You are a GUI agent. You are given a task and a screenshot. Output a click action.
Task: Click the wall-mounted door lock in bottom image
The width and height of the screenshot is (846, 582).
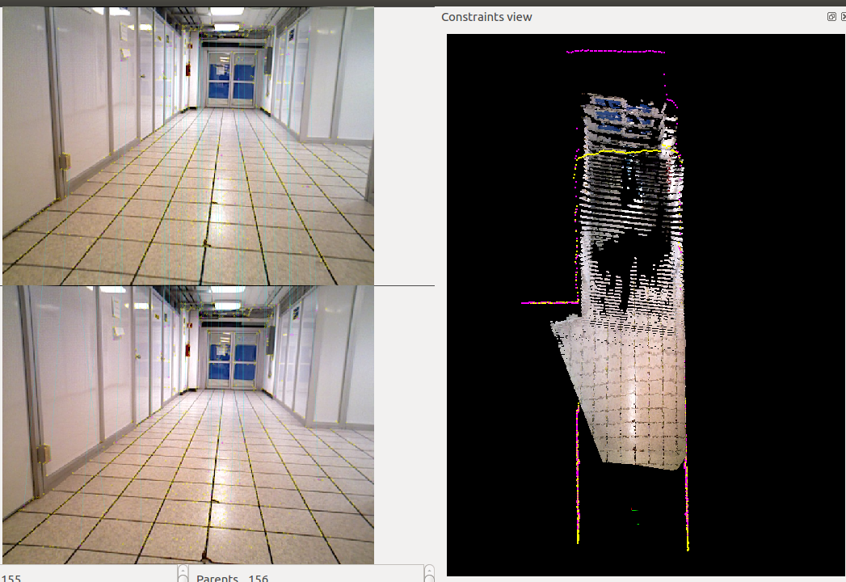[44, 453]
